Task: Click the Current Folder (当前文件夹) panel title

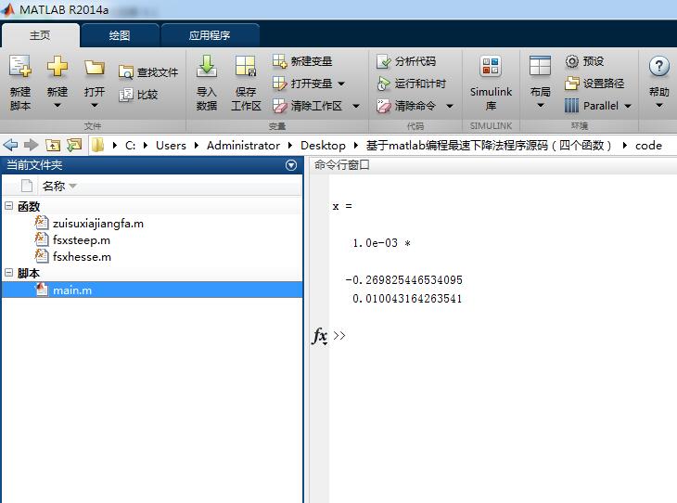Action: (34, 165)
